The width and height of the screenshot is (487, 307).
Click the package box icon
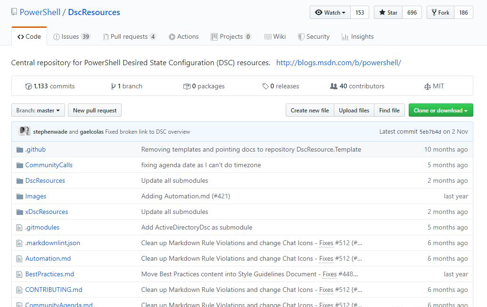(x=187, y=86)
